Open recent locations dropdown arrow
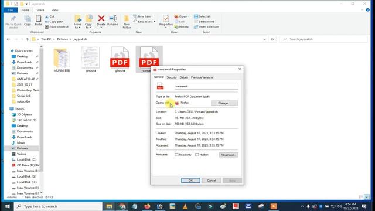The height and width of the screenshot is (211, 375). pyautogui.click(x=22, y=39)
